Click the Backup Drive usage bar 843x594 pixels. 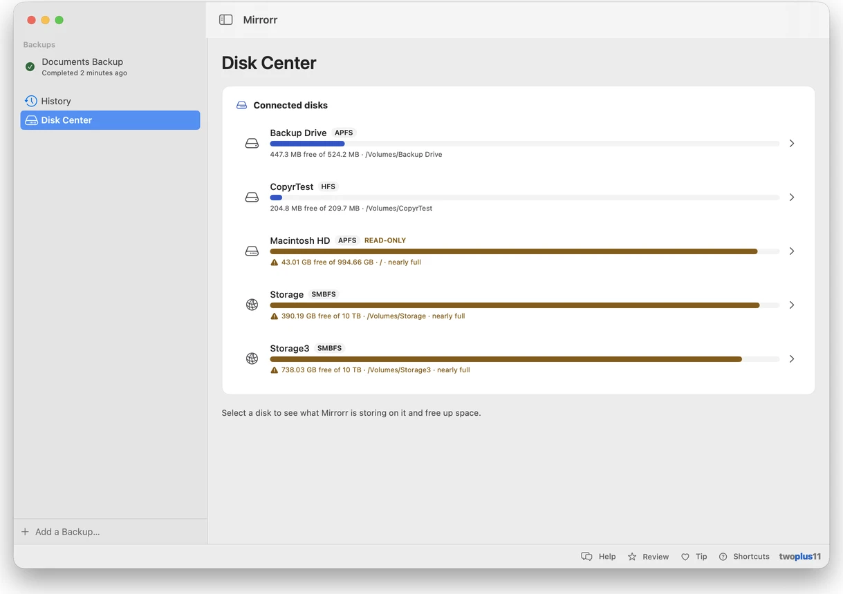[x=525, y=144]
